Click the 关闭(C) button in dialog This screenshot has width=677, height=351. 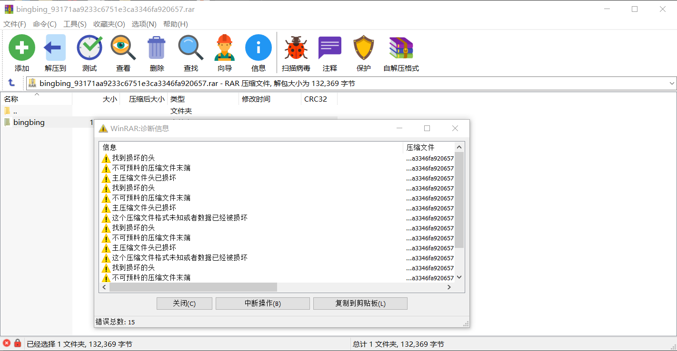[x=184, y=303]
